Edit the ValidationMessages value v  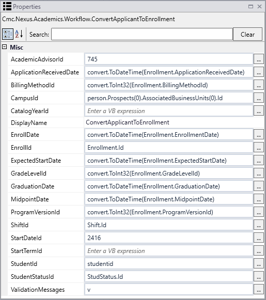click(169, 290)
